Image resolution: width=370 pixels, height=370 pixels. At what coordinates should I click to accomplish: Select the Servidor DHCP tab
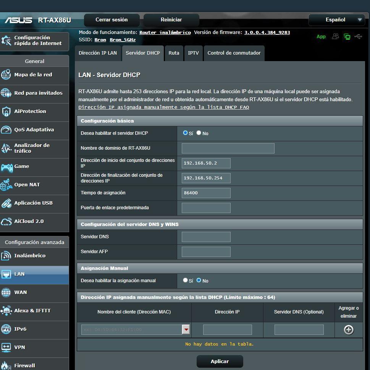(143, 53)
